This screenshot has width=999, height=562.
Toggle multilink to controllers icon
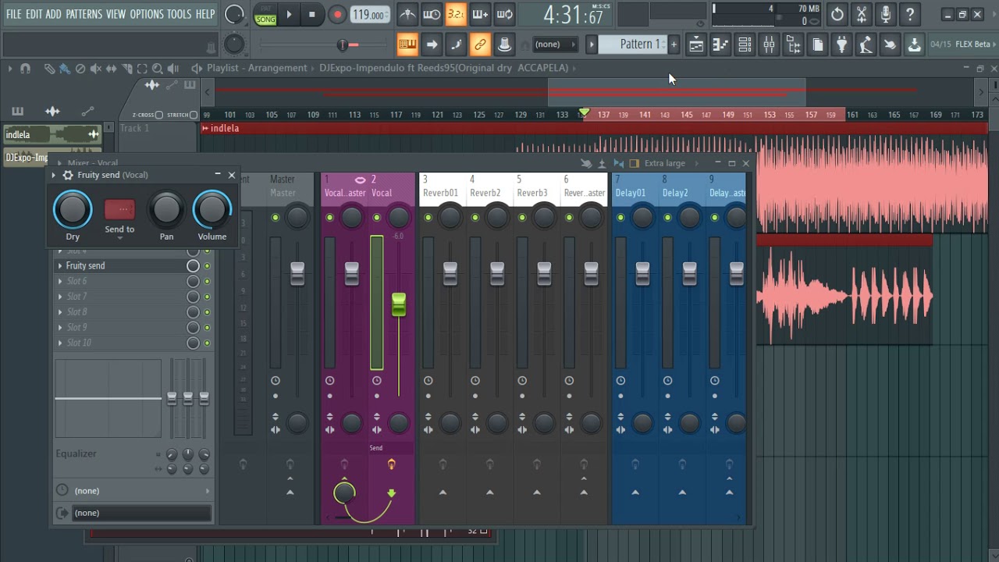point(480,44)
